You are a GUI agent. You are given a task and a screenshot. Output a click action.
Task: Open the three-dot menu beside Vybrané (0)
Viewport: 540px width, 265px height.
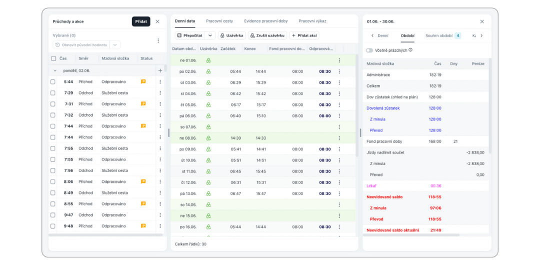point(158,40)
